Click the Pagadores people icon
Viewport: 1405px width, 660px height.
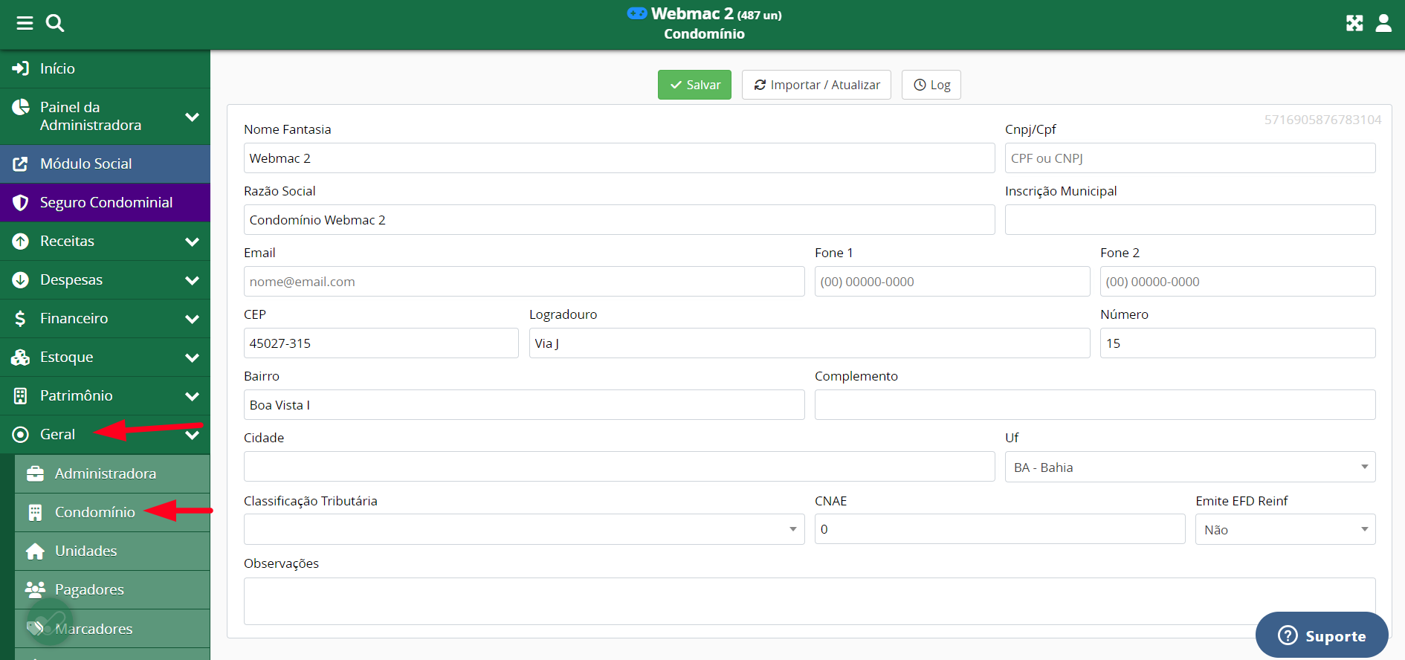(x=35, y=590)
